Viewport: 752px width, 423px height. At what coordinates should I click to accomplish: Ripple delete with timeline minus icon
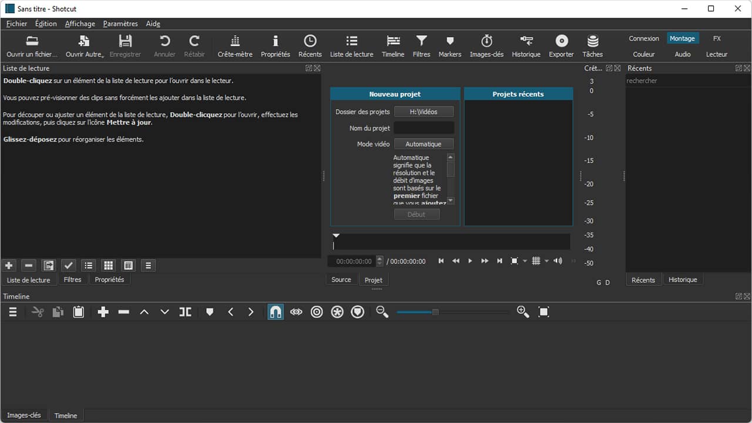[x=123, y=312]
